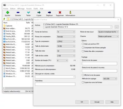123x109 pixels.
Task: Click the archive name combo field
Action: click(x=78, y=27)
